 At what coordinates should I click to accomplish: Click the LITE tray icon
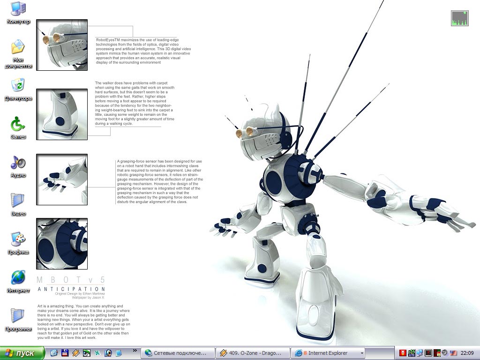coord(412,353)
